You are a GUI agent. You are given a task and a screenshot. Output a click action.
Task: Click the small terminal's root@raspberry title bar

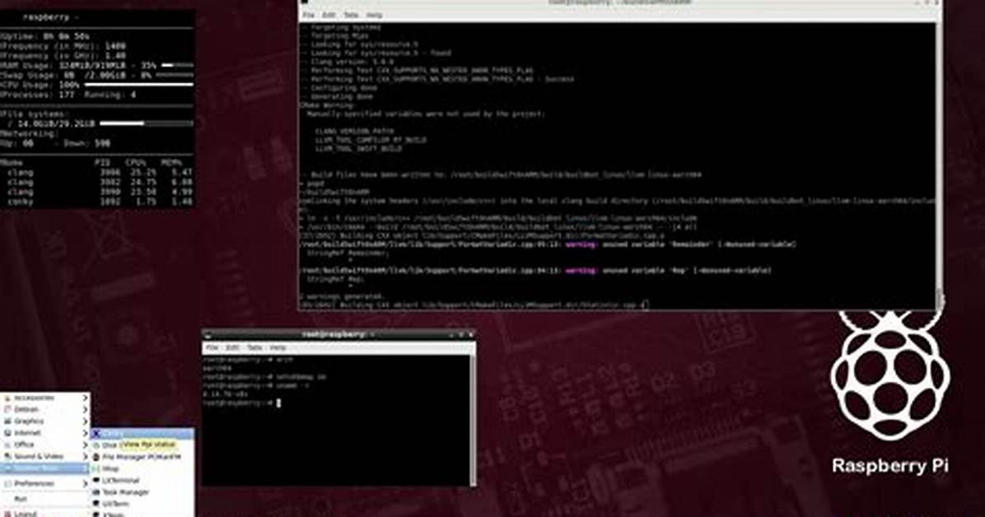coord(339,335)
